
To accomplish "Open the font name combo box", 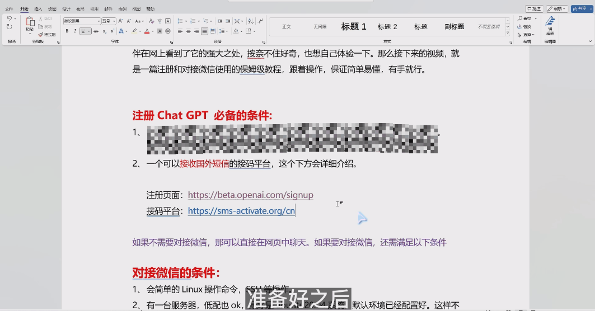I will tap(82, 21).
